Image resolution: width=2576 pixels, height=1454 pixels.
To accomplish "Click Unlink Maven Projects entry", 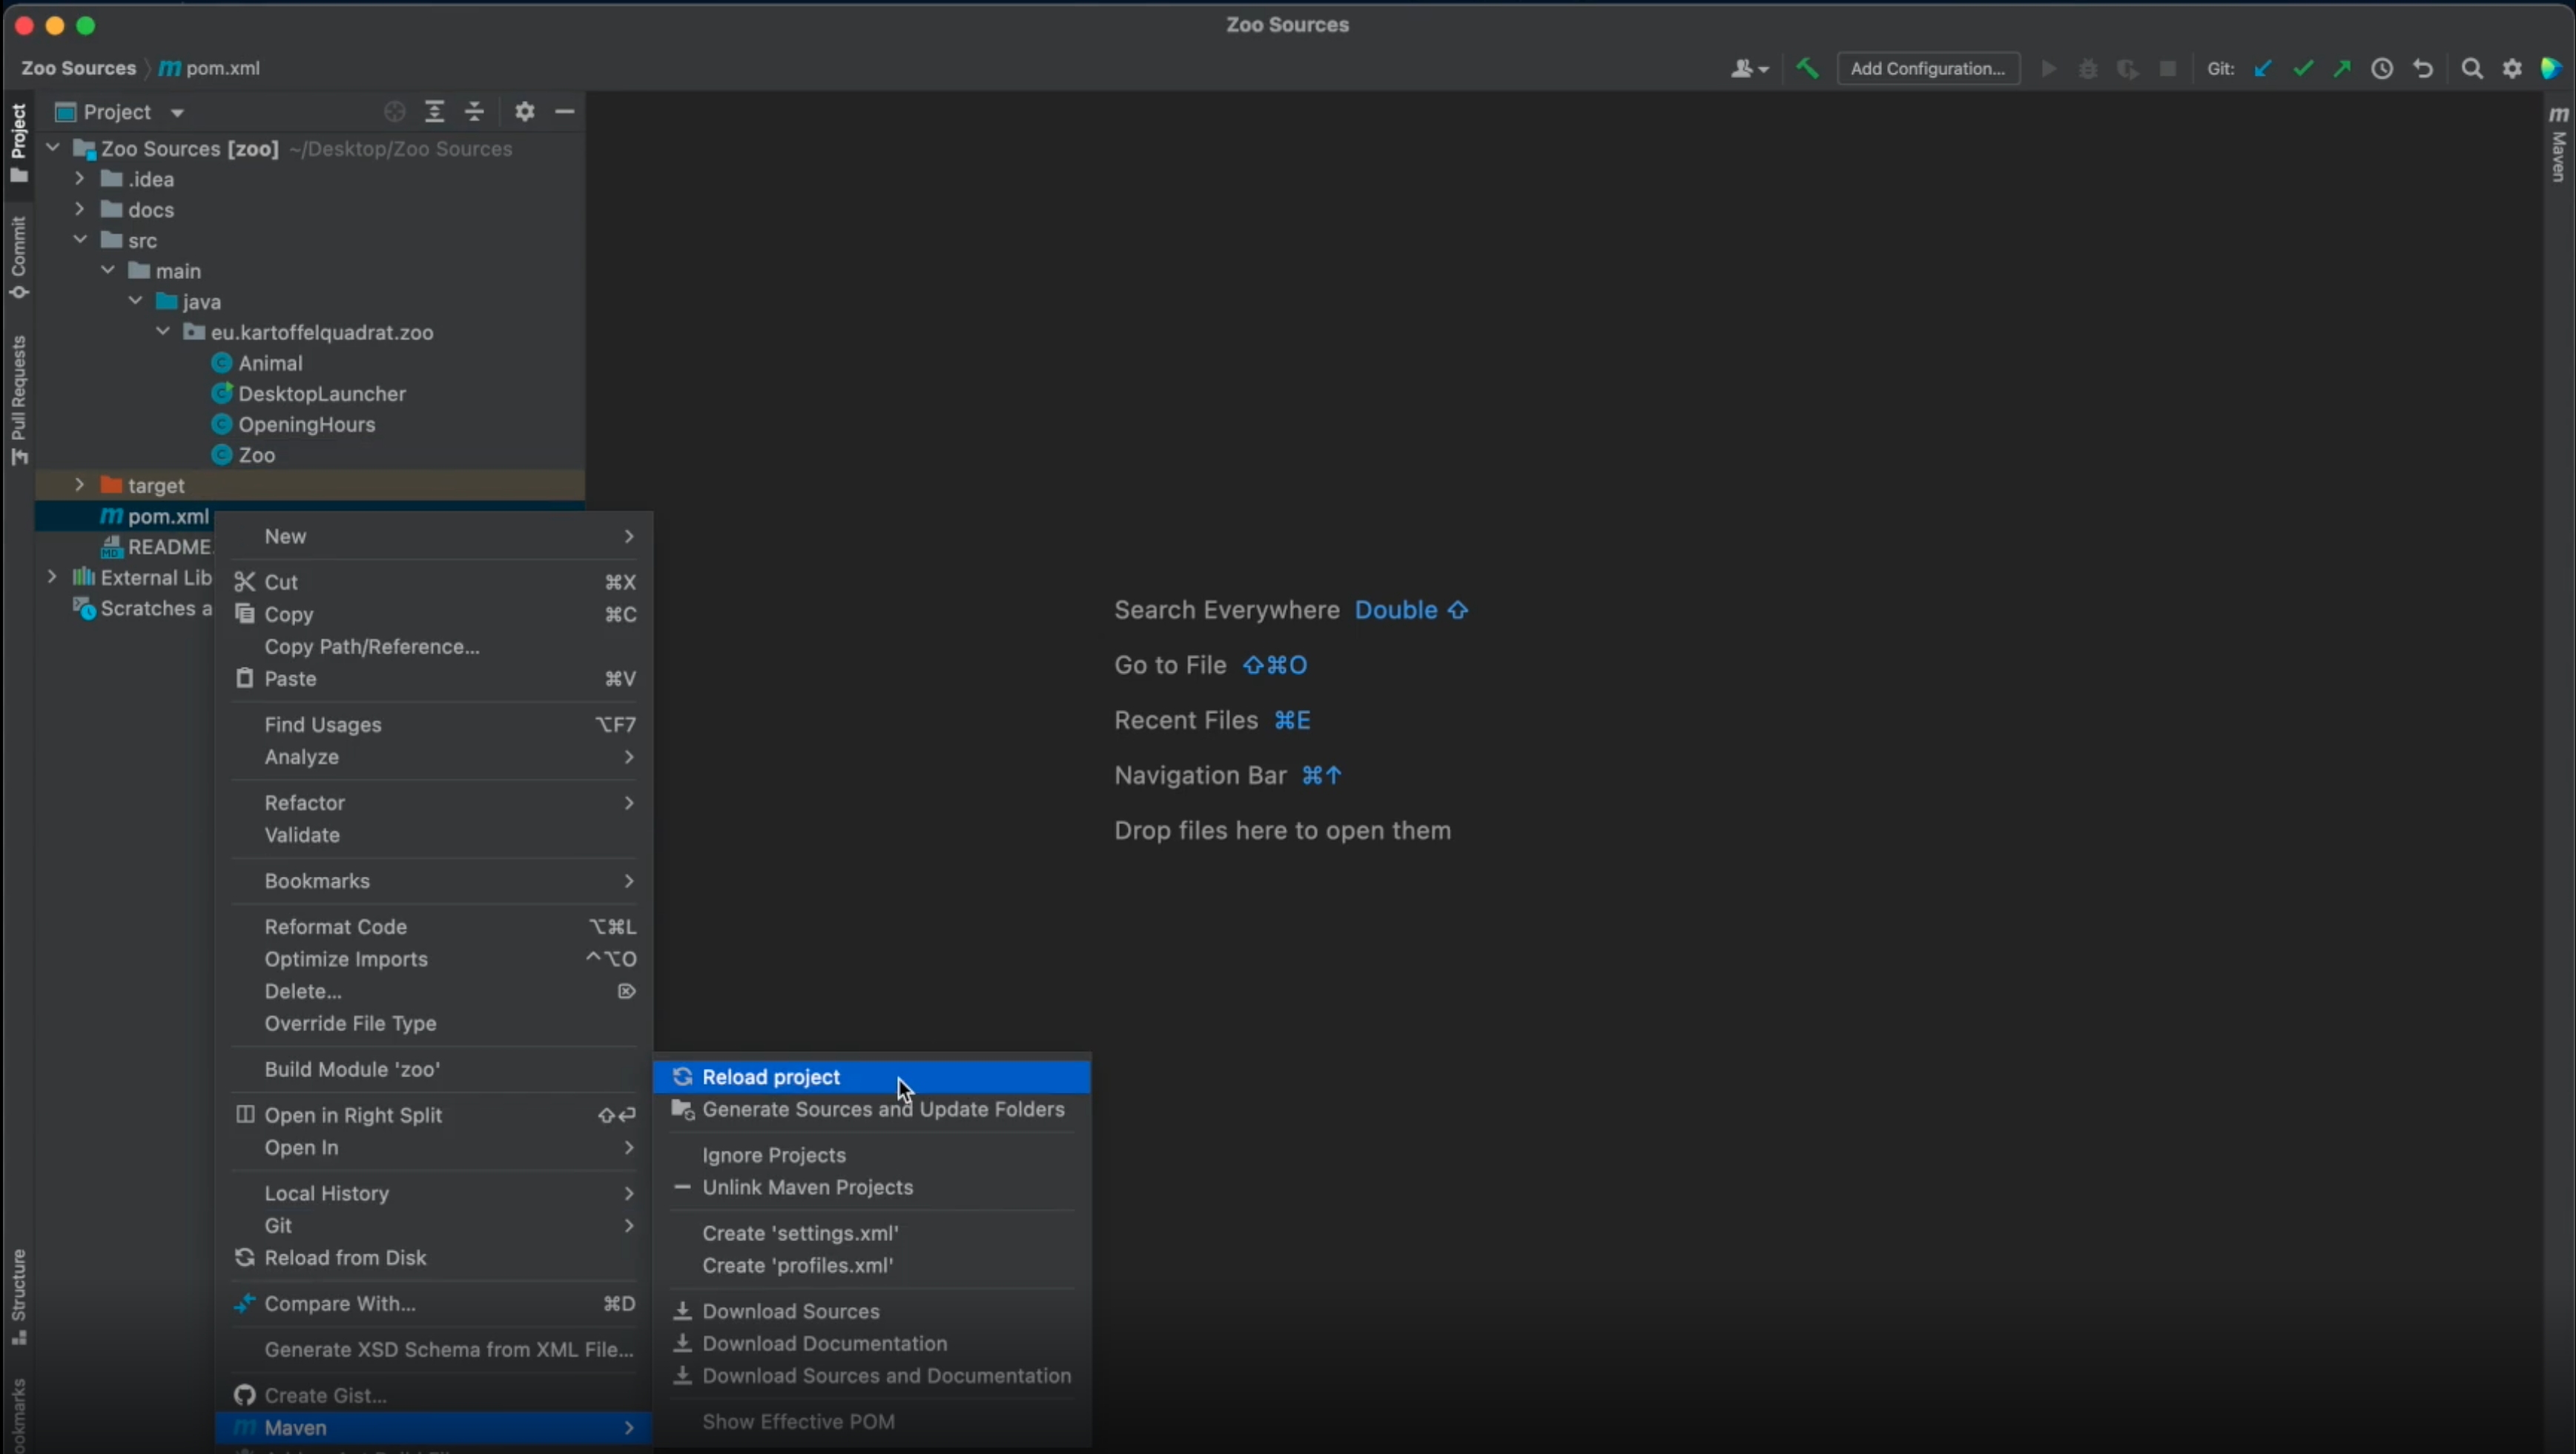I will 807,1187.
